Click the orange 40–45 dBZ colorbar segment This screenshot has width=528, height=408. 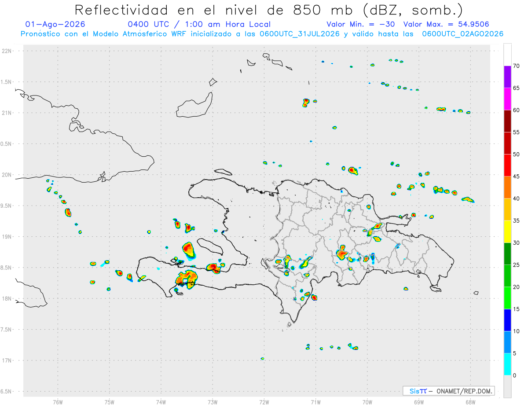[507, 187]
